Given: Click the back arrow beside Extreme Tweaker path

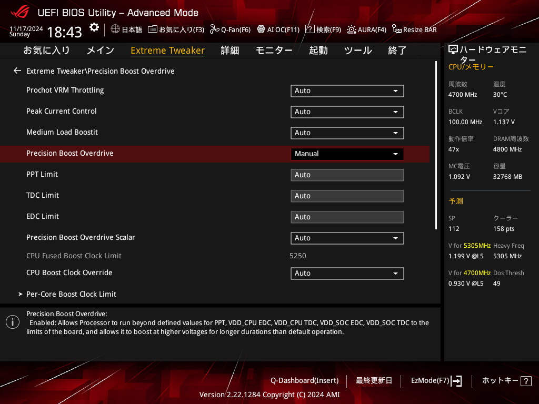Looking at the screenshot, I should point(17,71).
